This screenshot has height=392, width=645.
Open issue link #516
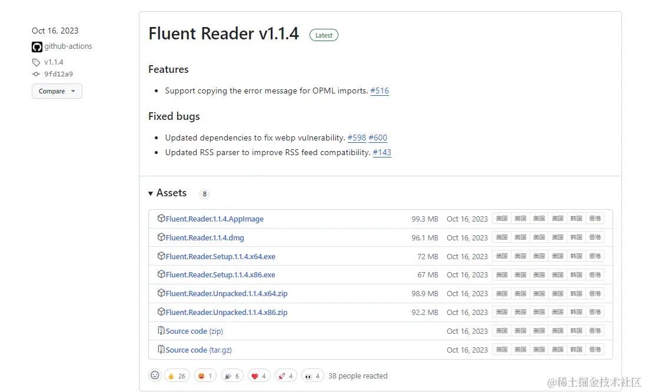click(380, 91)
